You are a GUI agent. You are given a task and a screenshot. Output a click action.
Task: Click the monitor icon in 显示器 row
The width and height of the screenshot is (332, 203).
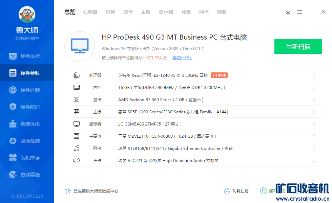77,124
